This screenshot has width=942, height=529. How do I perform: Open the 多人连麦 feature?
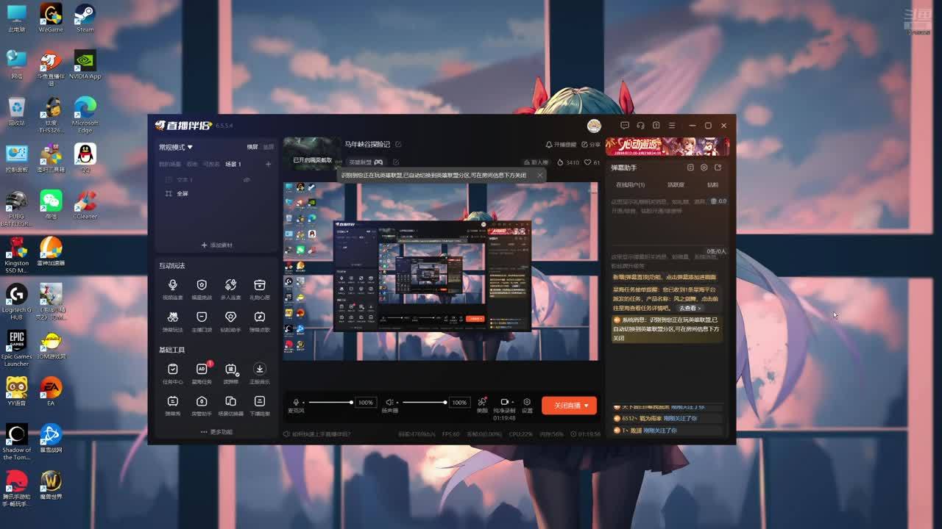tap(230, 289)
